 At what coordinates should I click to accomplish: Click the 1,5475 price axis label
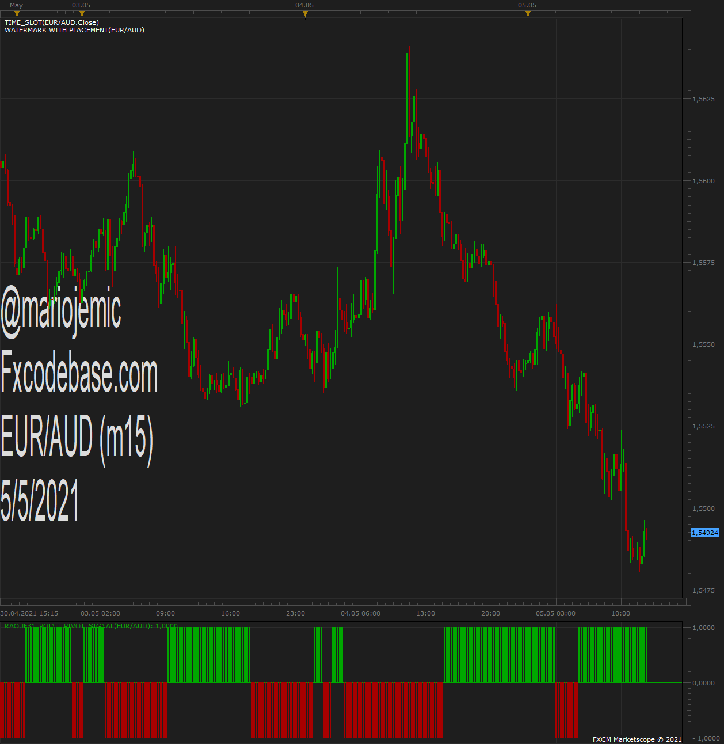click(x=703, y=590)
